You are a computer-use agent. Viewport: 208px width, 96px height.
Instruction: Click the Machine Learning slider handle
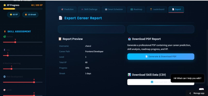11,69
